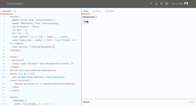The width and height of the screenshot is (196, 106).
Task: Click the {/each} closing line
Action: (x=15, y=90)
